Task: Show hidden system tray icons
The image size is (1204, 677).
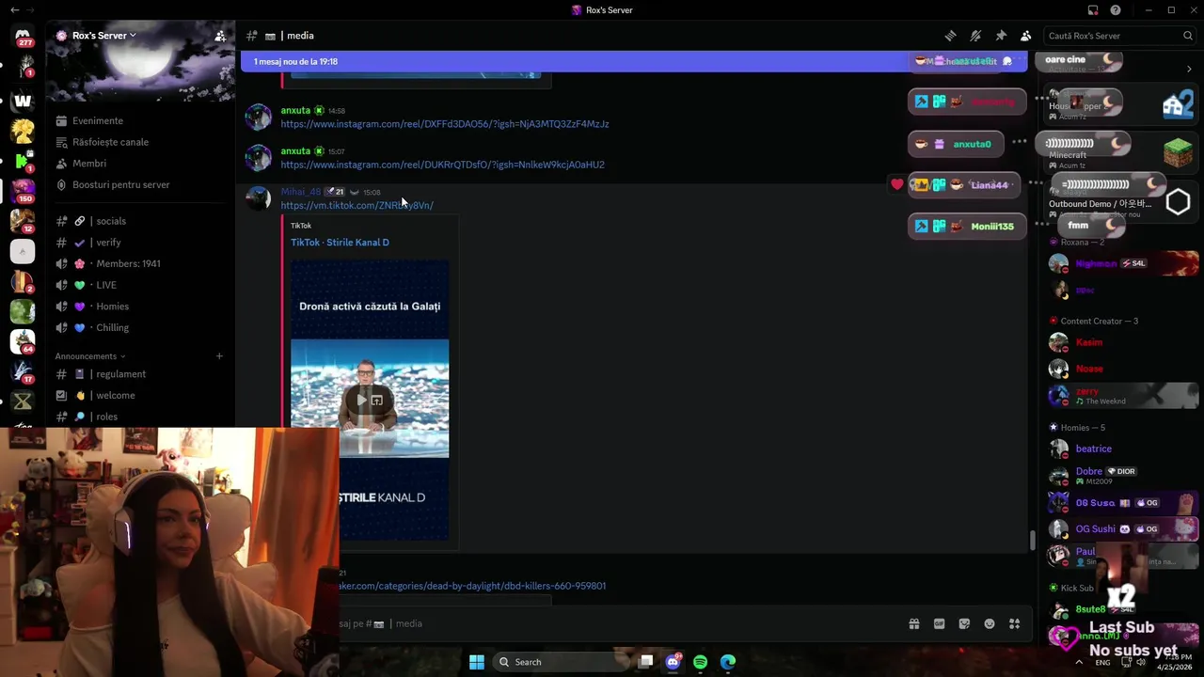Action: 1078,662
